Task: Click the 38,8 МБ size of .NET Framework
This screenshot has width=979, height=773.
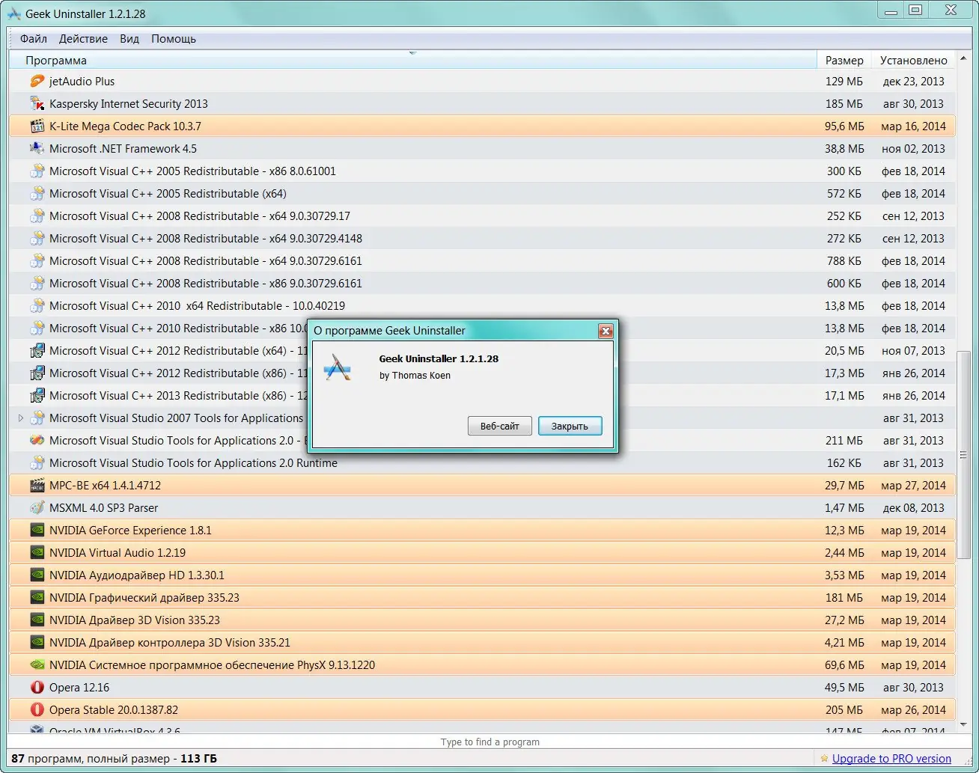Action: pos(844,148)
